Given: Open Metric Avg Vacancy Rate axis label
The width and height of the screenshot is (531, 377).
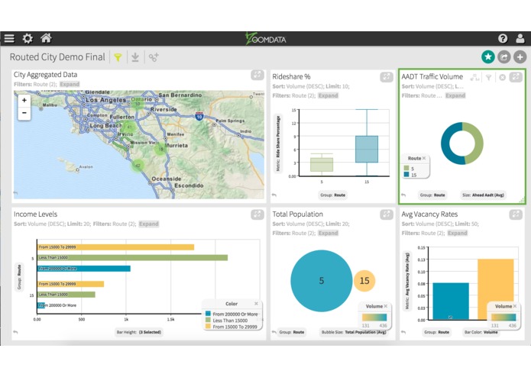Looking at the screenshot, I should 407,281.
